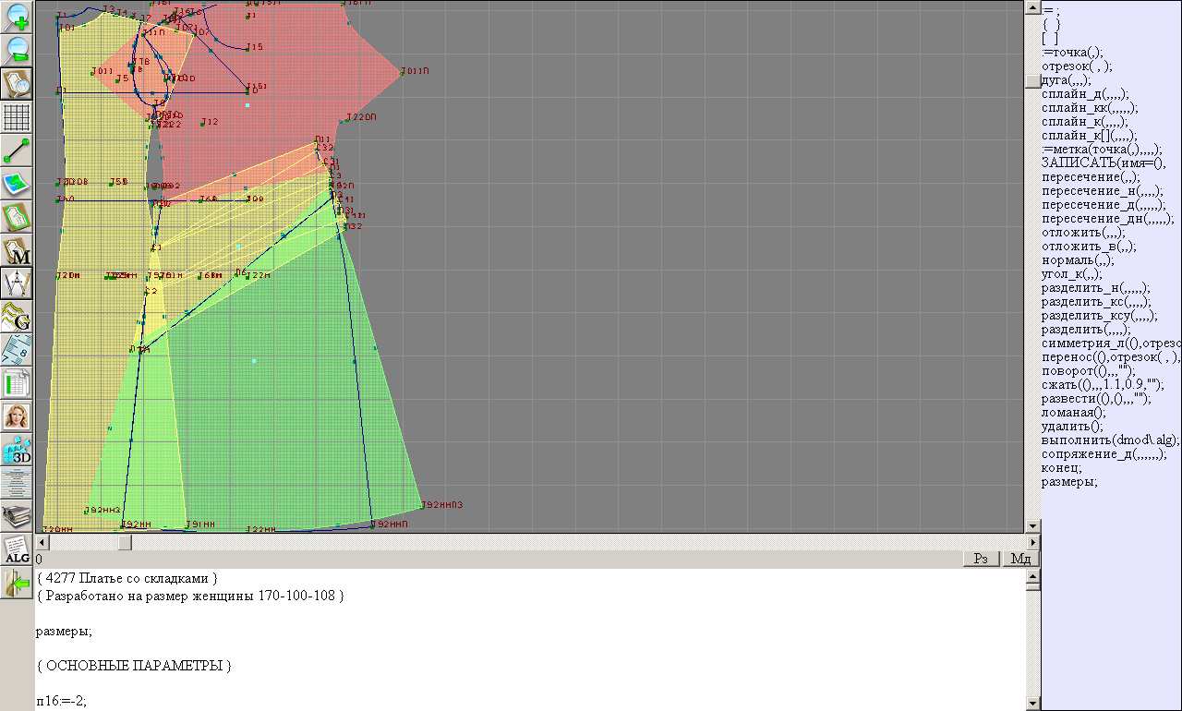1182x711 pixels.
Task: Click 'ломаная();' in the operator list
Action: (1073, 413)
